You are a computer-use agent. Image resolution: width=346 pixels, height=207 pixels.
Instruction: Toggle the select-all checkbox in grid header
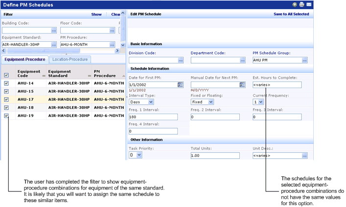point(6,75)
